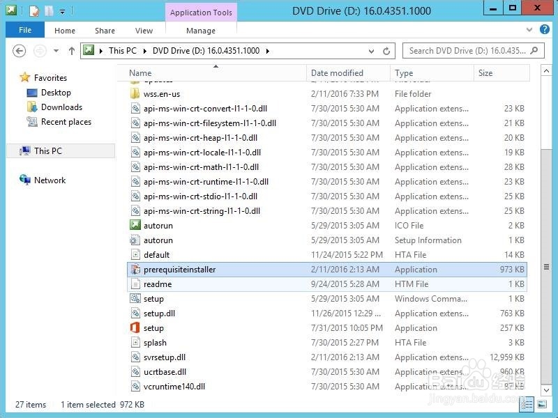Switch to Large icons view layout

542,404
